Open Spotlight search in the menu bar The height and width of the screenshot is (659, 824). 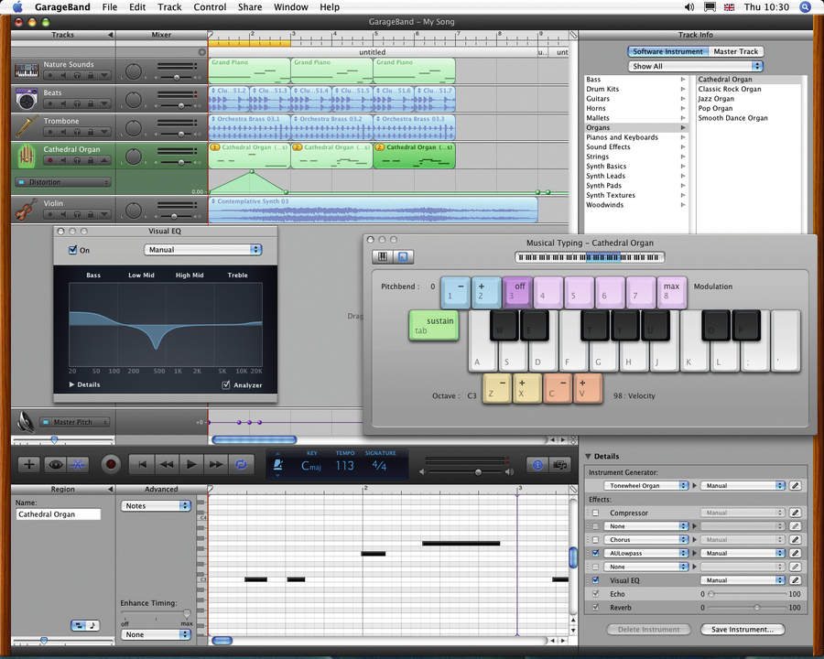pyautogui.click(x=805, y=6)
